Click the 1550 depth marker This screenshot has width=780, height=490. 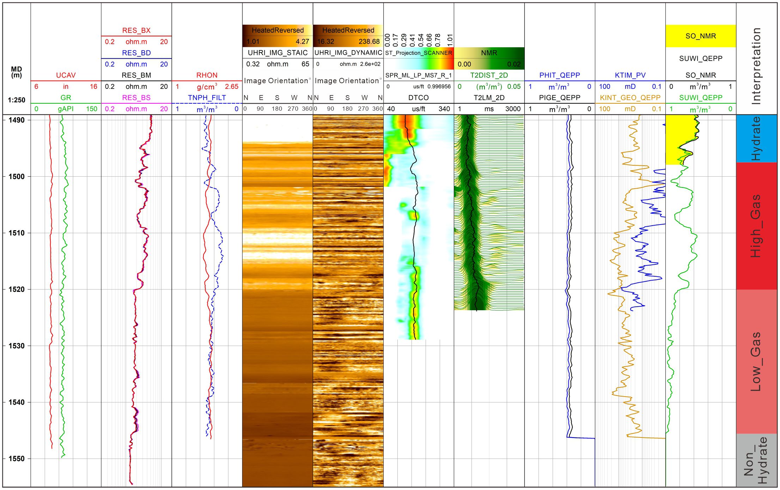coord(17,459)
